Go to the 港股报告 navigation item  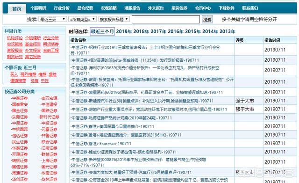132,8
